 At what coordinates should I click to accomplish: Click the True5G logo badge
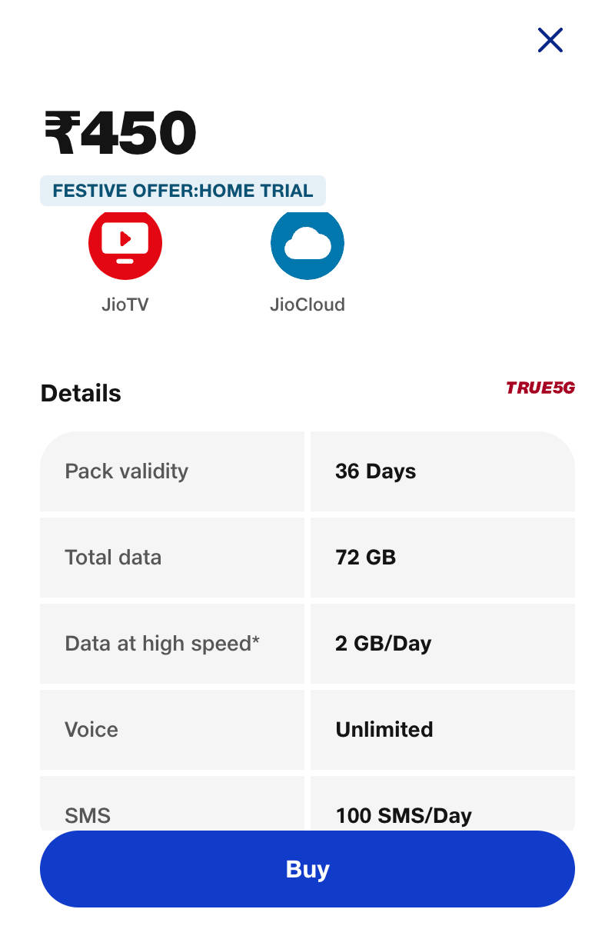pos(540,388)
